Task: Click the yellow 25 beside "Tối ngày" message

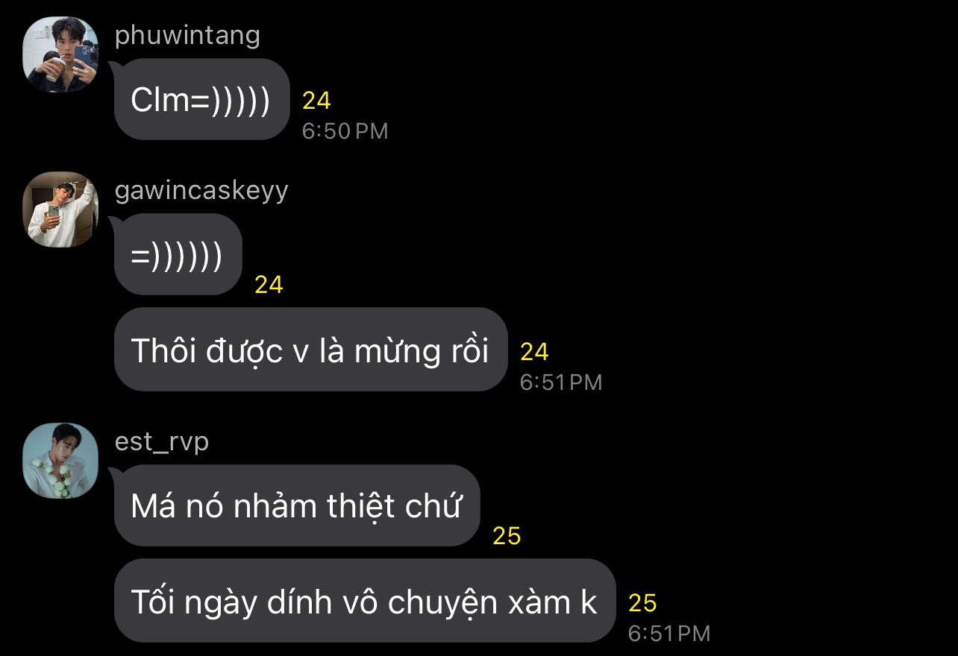Action: 642,603
